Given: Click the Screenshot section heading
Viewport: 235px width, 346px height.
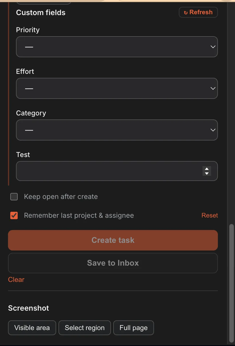Looking at the screenshot, I should tap(29, 308).
